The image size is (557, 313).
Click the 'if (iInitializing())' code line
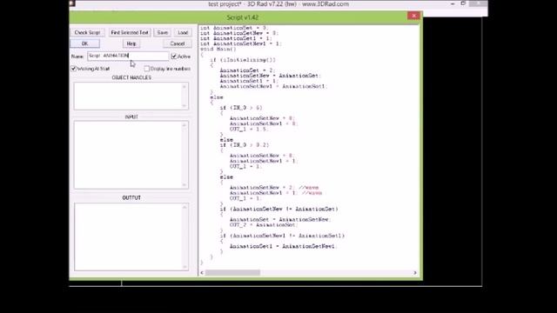coord(243,60)
